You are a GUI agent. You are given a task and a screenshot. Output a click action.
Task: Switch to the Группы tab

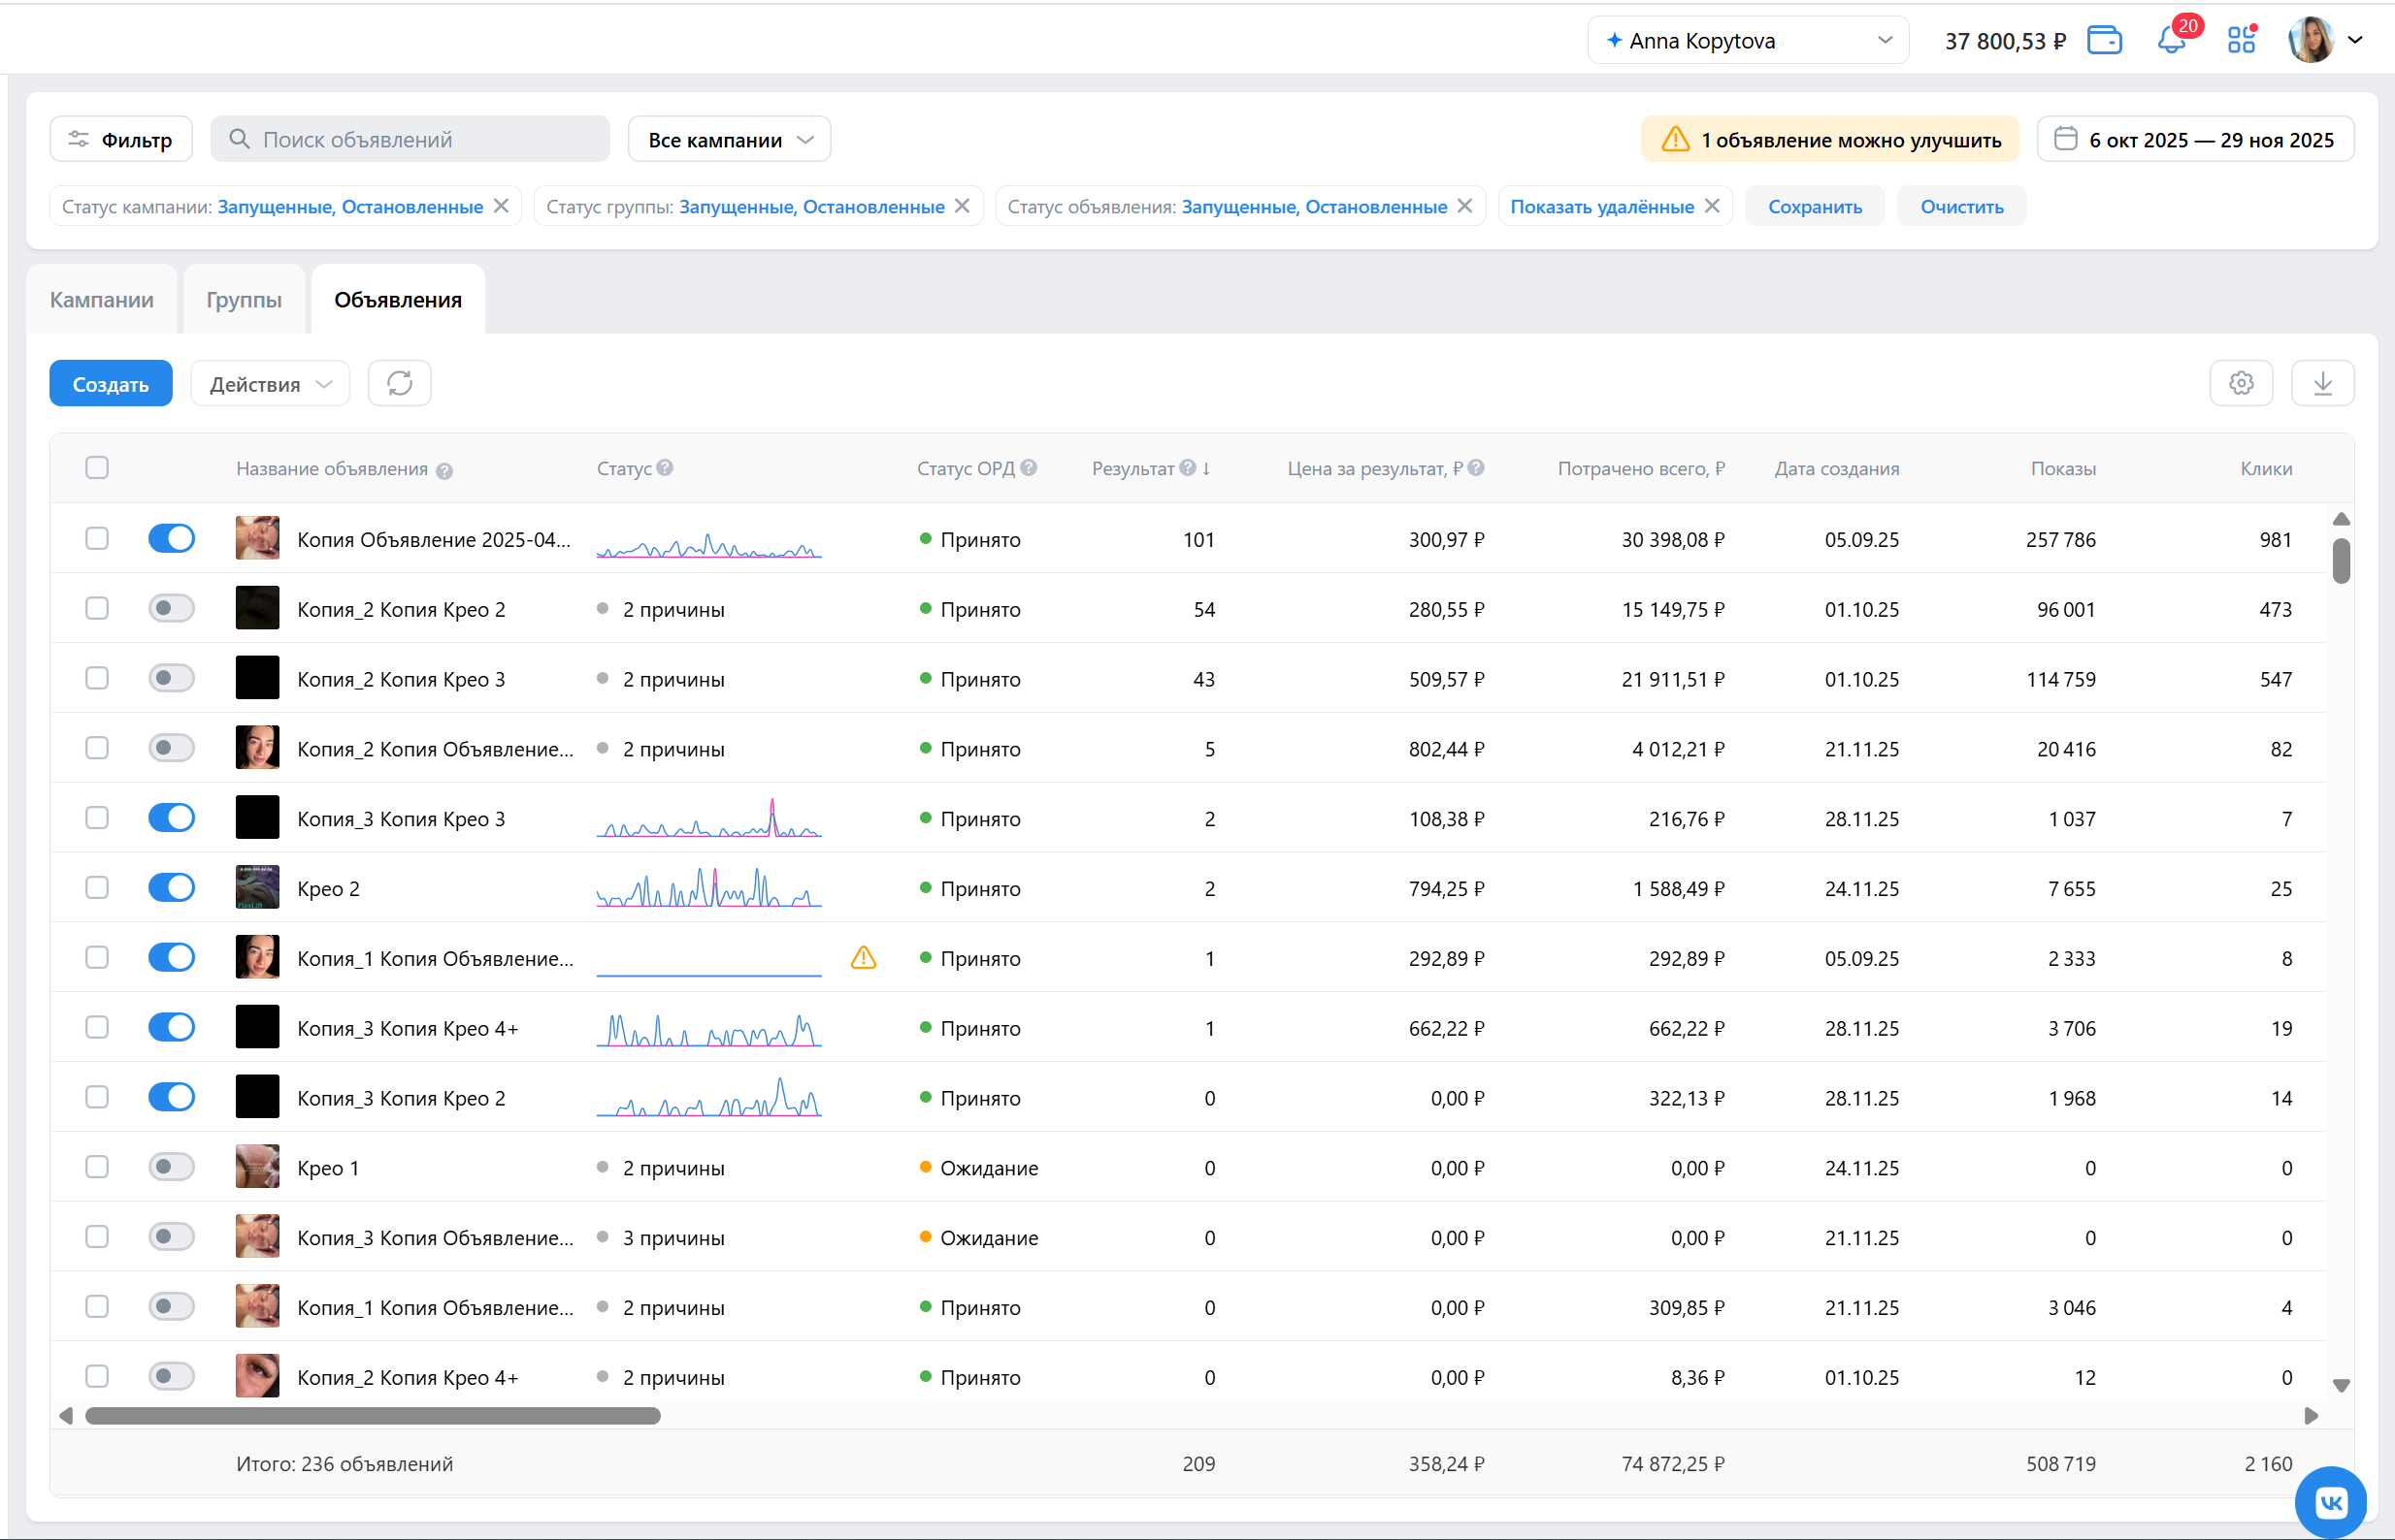click(244, 300)
